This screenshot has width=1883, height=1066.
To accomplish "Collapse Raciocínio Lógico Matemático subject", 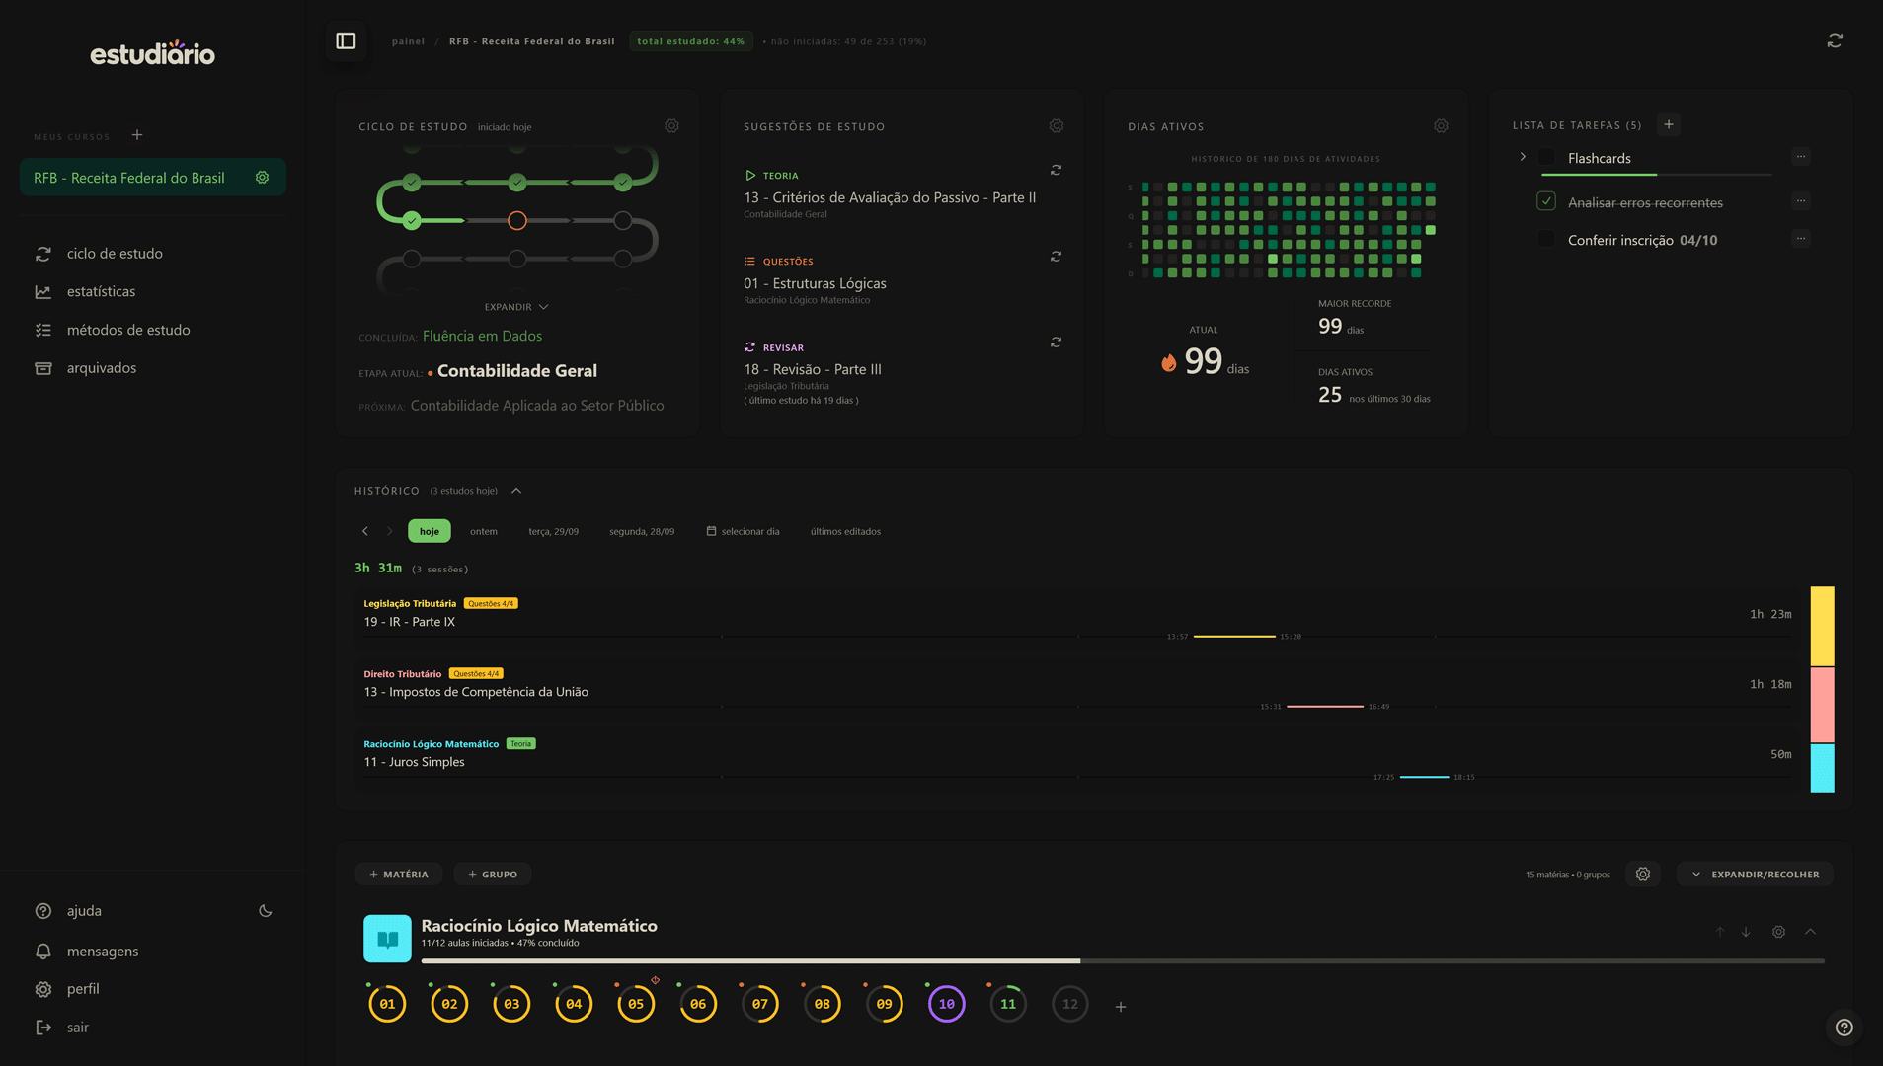I will (x=1810, y=932).
